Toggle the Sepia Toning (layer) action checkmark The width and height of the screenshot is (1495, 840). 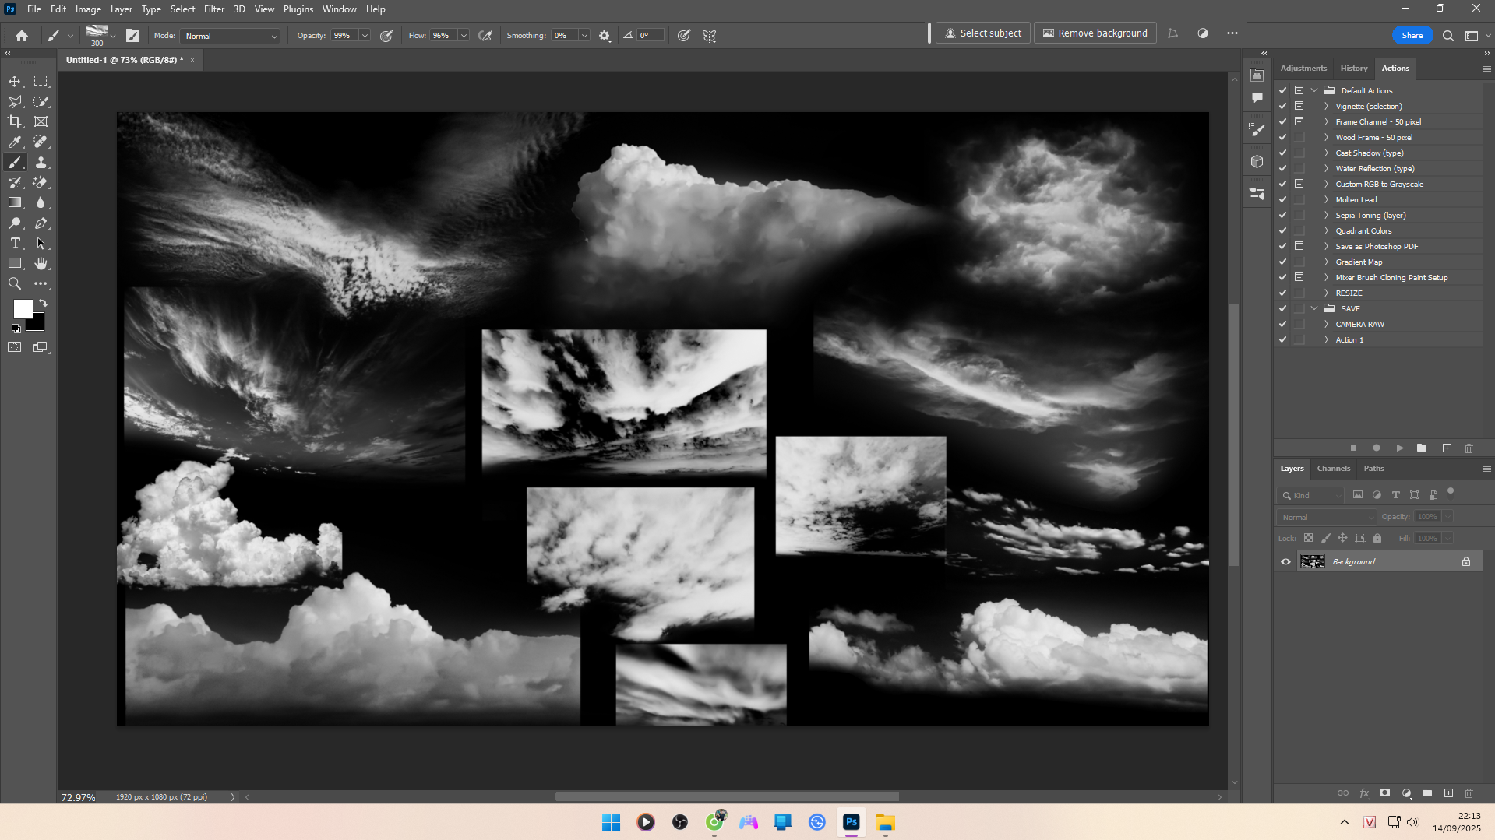point(1282,216)
